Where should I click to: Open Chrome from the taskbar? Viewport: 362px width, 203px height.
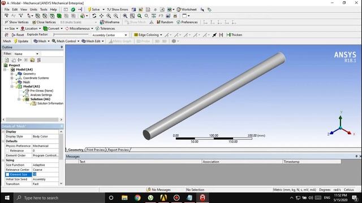(137, 198)
